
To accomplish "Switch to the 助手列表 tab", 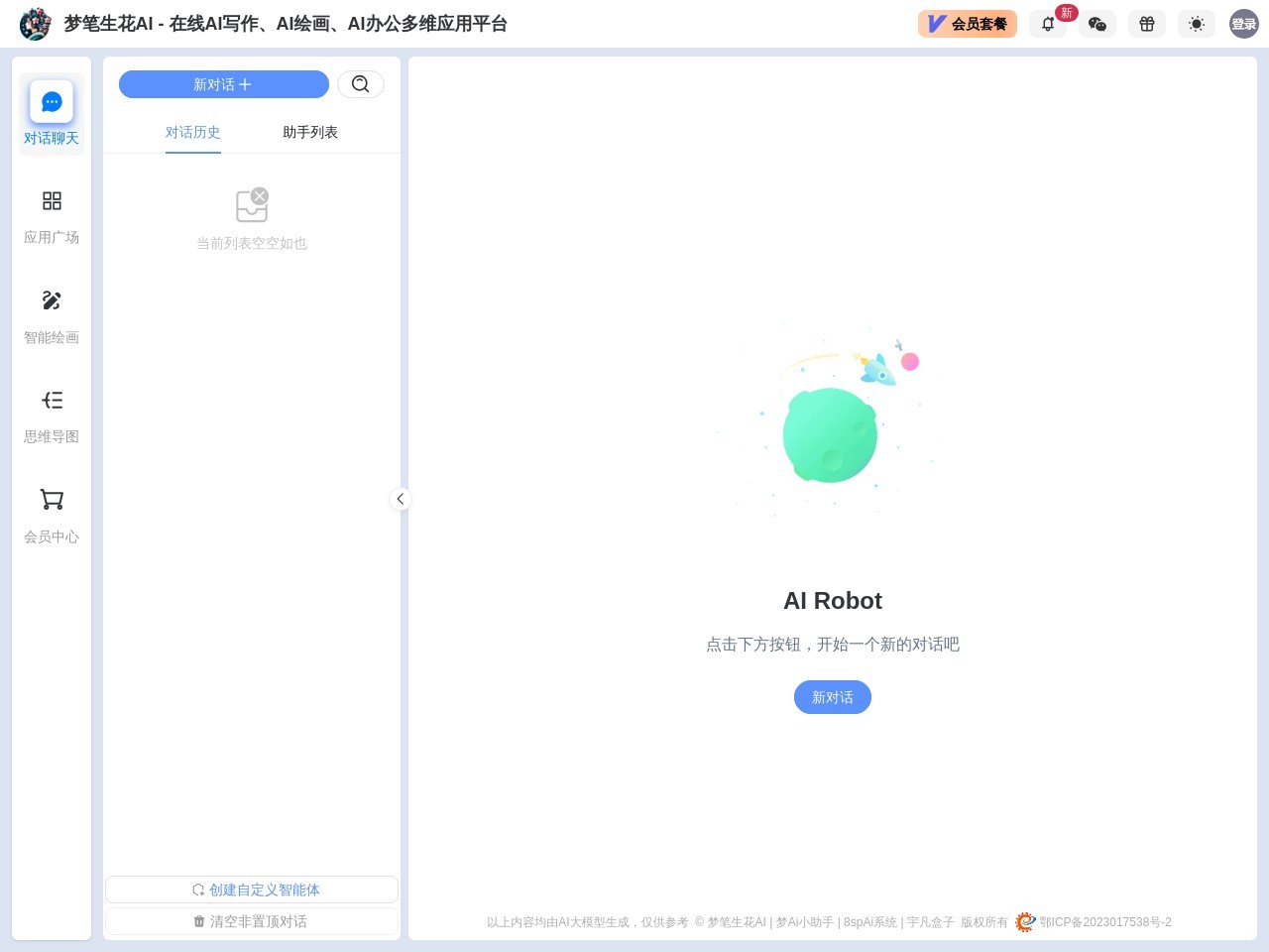I will pos(310,132).
